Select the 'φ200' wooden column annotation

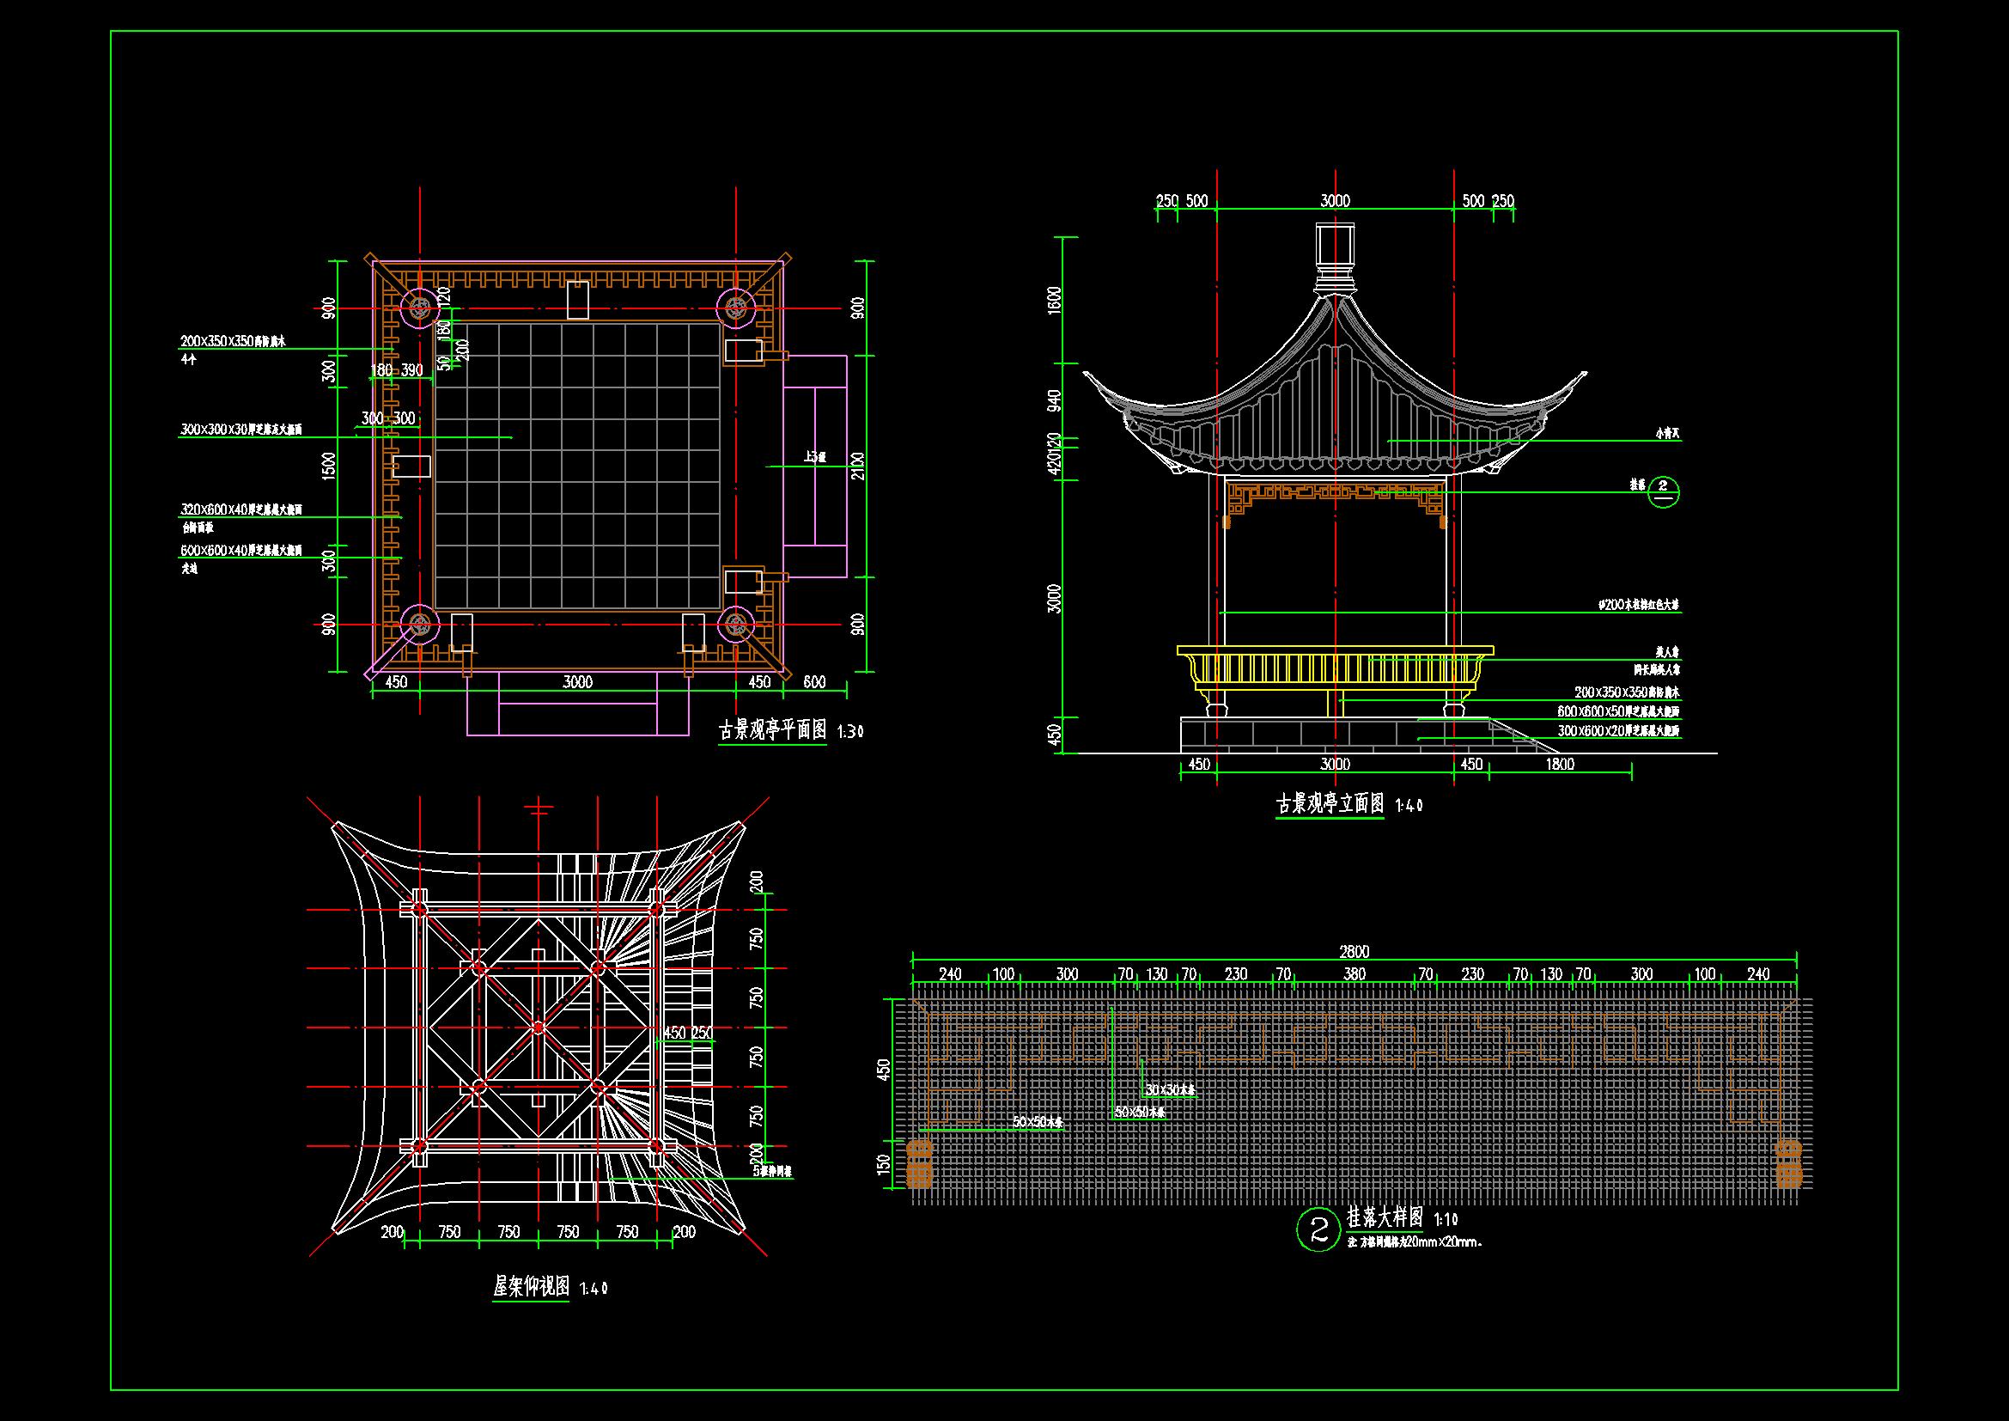(1638, 605)
